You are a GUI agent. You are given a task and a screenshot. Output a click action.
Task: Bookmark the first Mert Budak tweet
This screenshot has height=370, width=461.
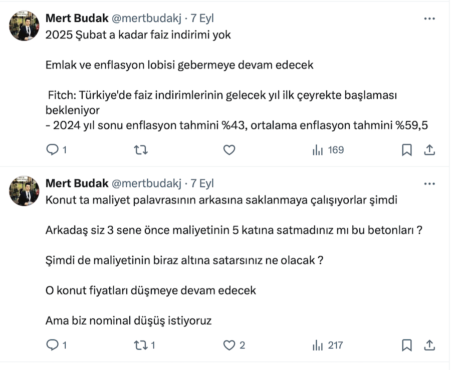[407, 150]
